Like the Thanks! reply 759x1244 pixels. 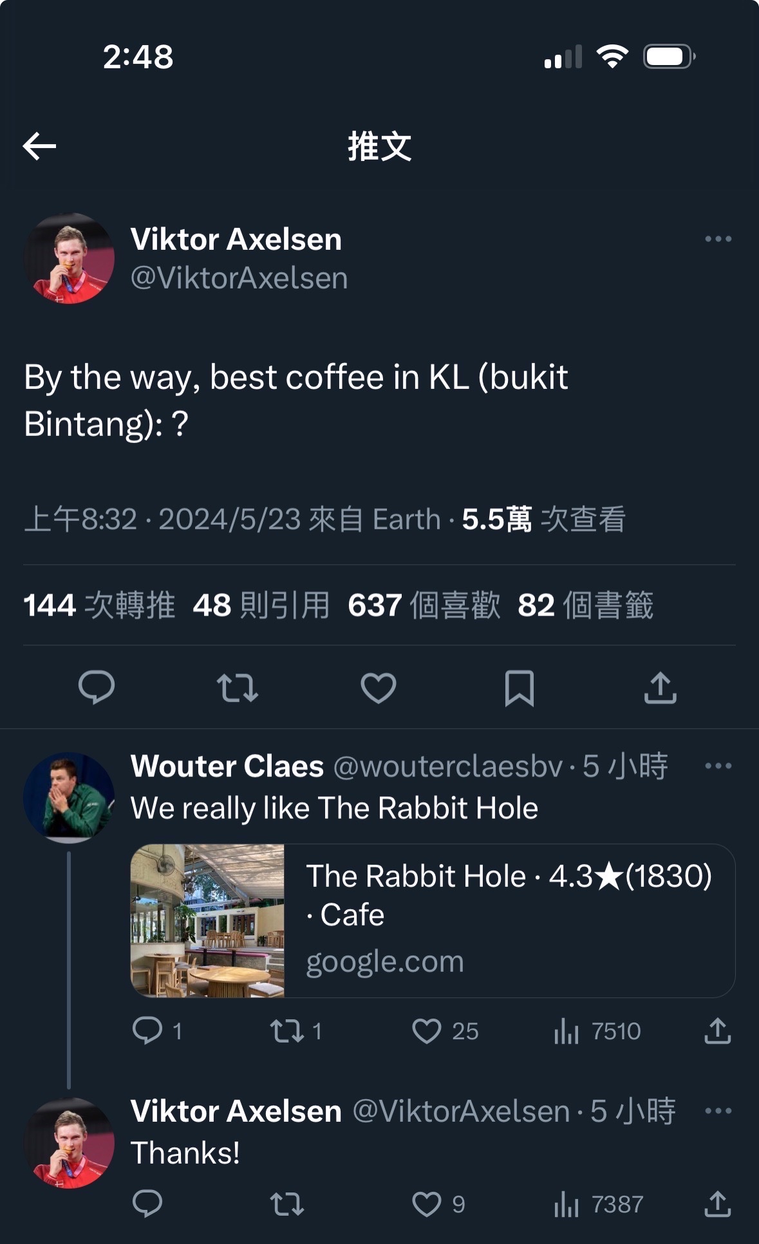click(x=438, y=1204)
